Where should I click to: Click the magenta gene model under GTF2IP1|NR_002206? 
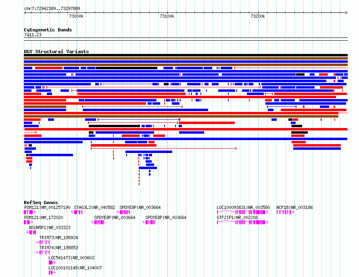click(x=242, y=222)
